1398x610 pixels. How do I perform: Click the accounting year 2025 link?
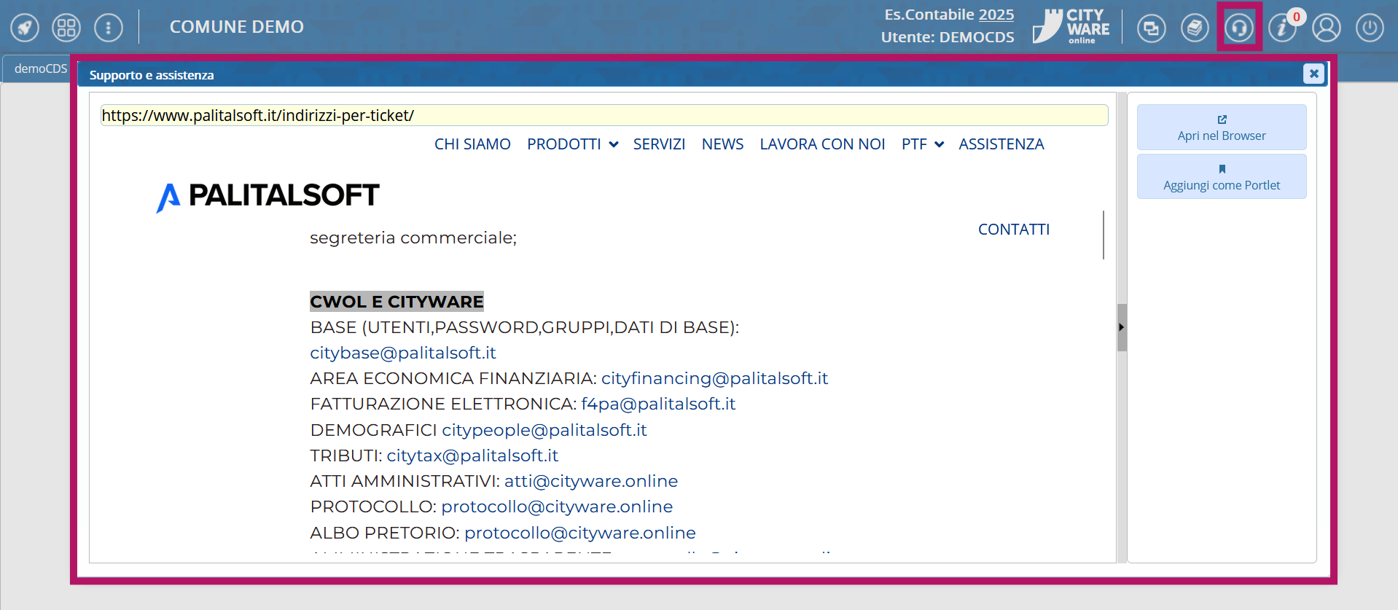996,15
